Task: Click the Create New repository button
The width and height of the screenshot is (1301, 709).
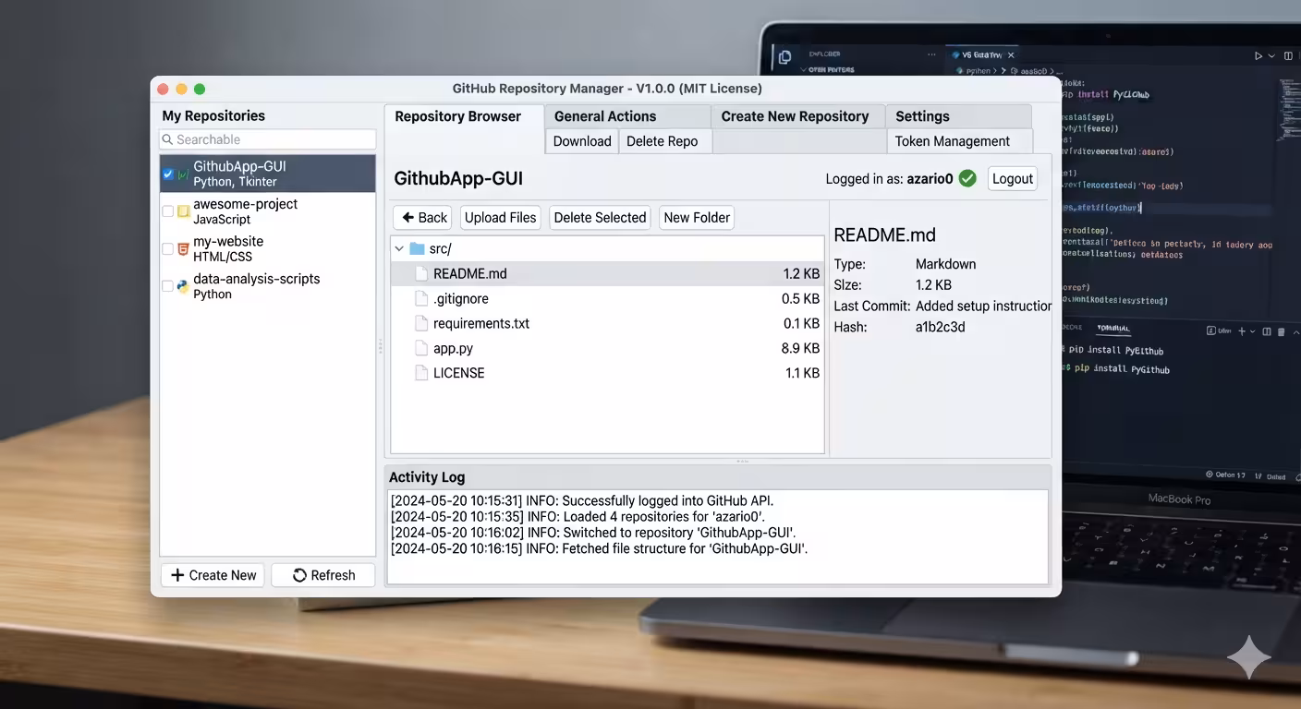Action: [213, 575]
